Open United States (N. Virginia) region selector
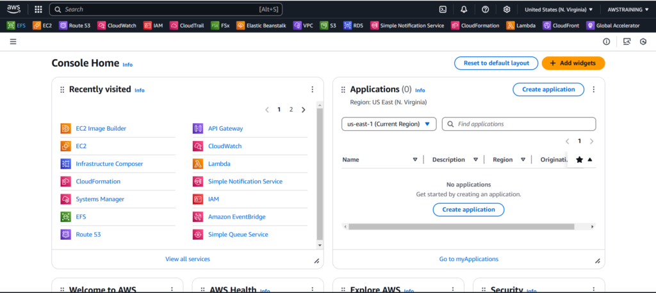 tap(559, 10)
